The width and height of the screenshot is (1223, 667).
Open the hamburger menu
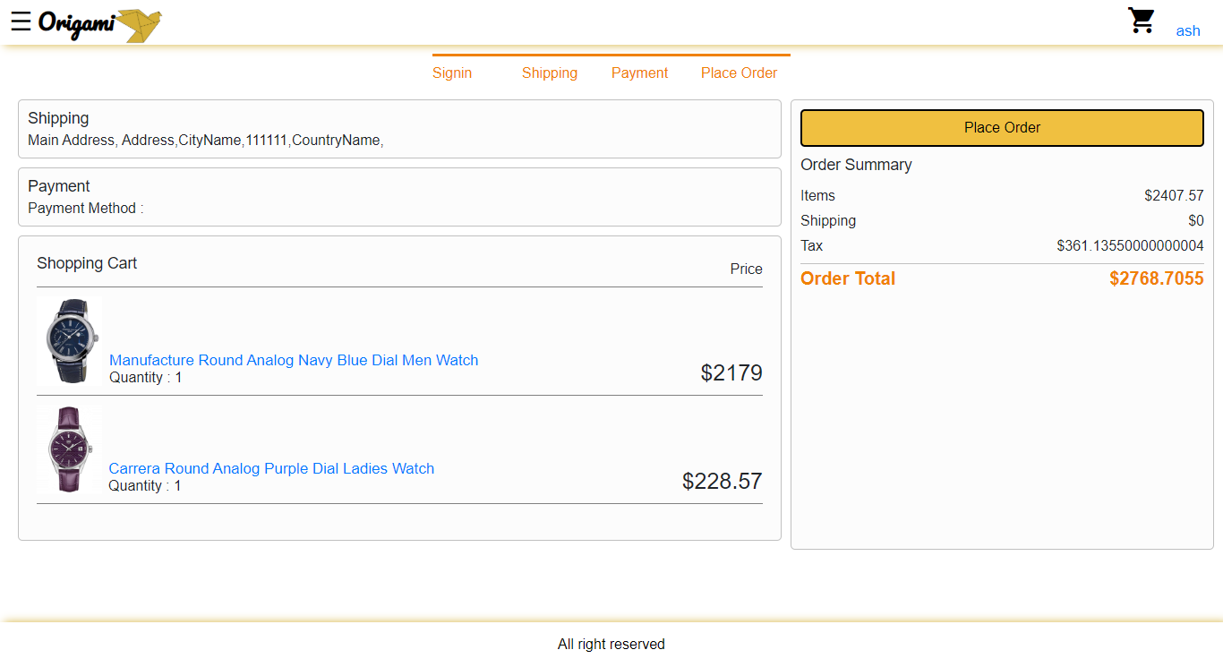pyautogui.click(x=21, y=21)
